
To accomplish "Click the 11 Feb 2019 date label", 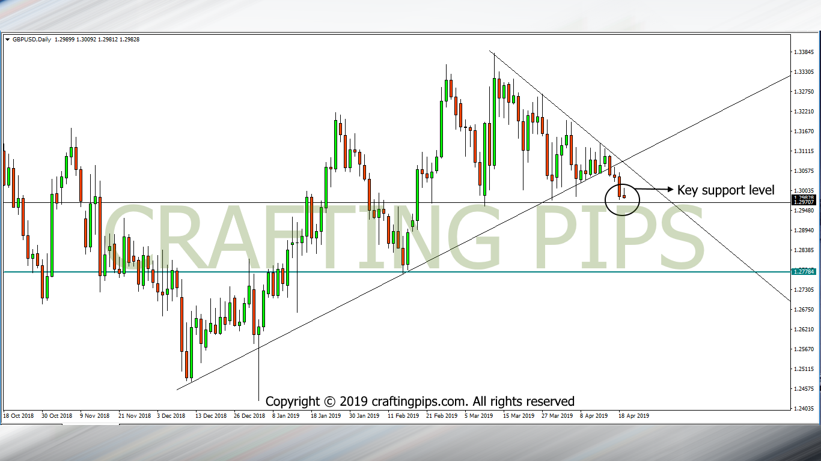I will pyautogui.click(x=403, y=415).
